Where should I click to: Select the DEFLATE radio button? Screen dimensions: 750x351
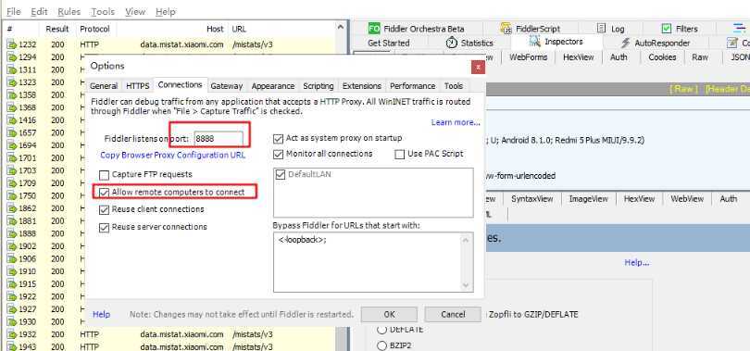pyautogui.click(x=381, y=330)
